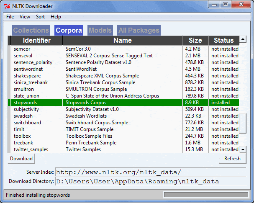Open the Sort menu
254x203 pixels.
coord(40,17)
